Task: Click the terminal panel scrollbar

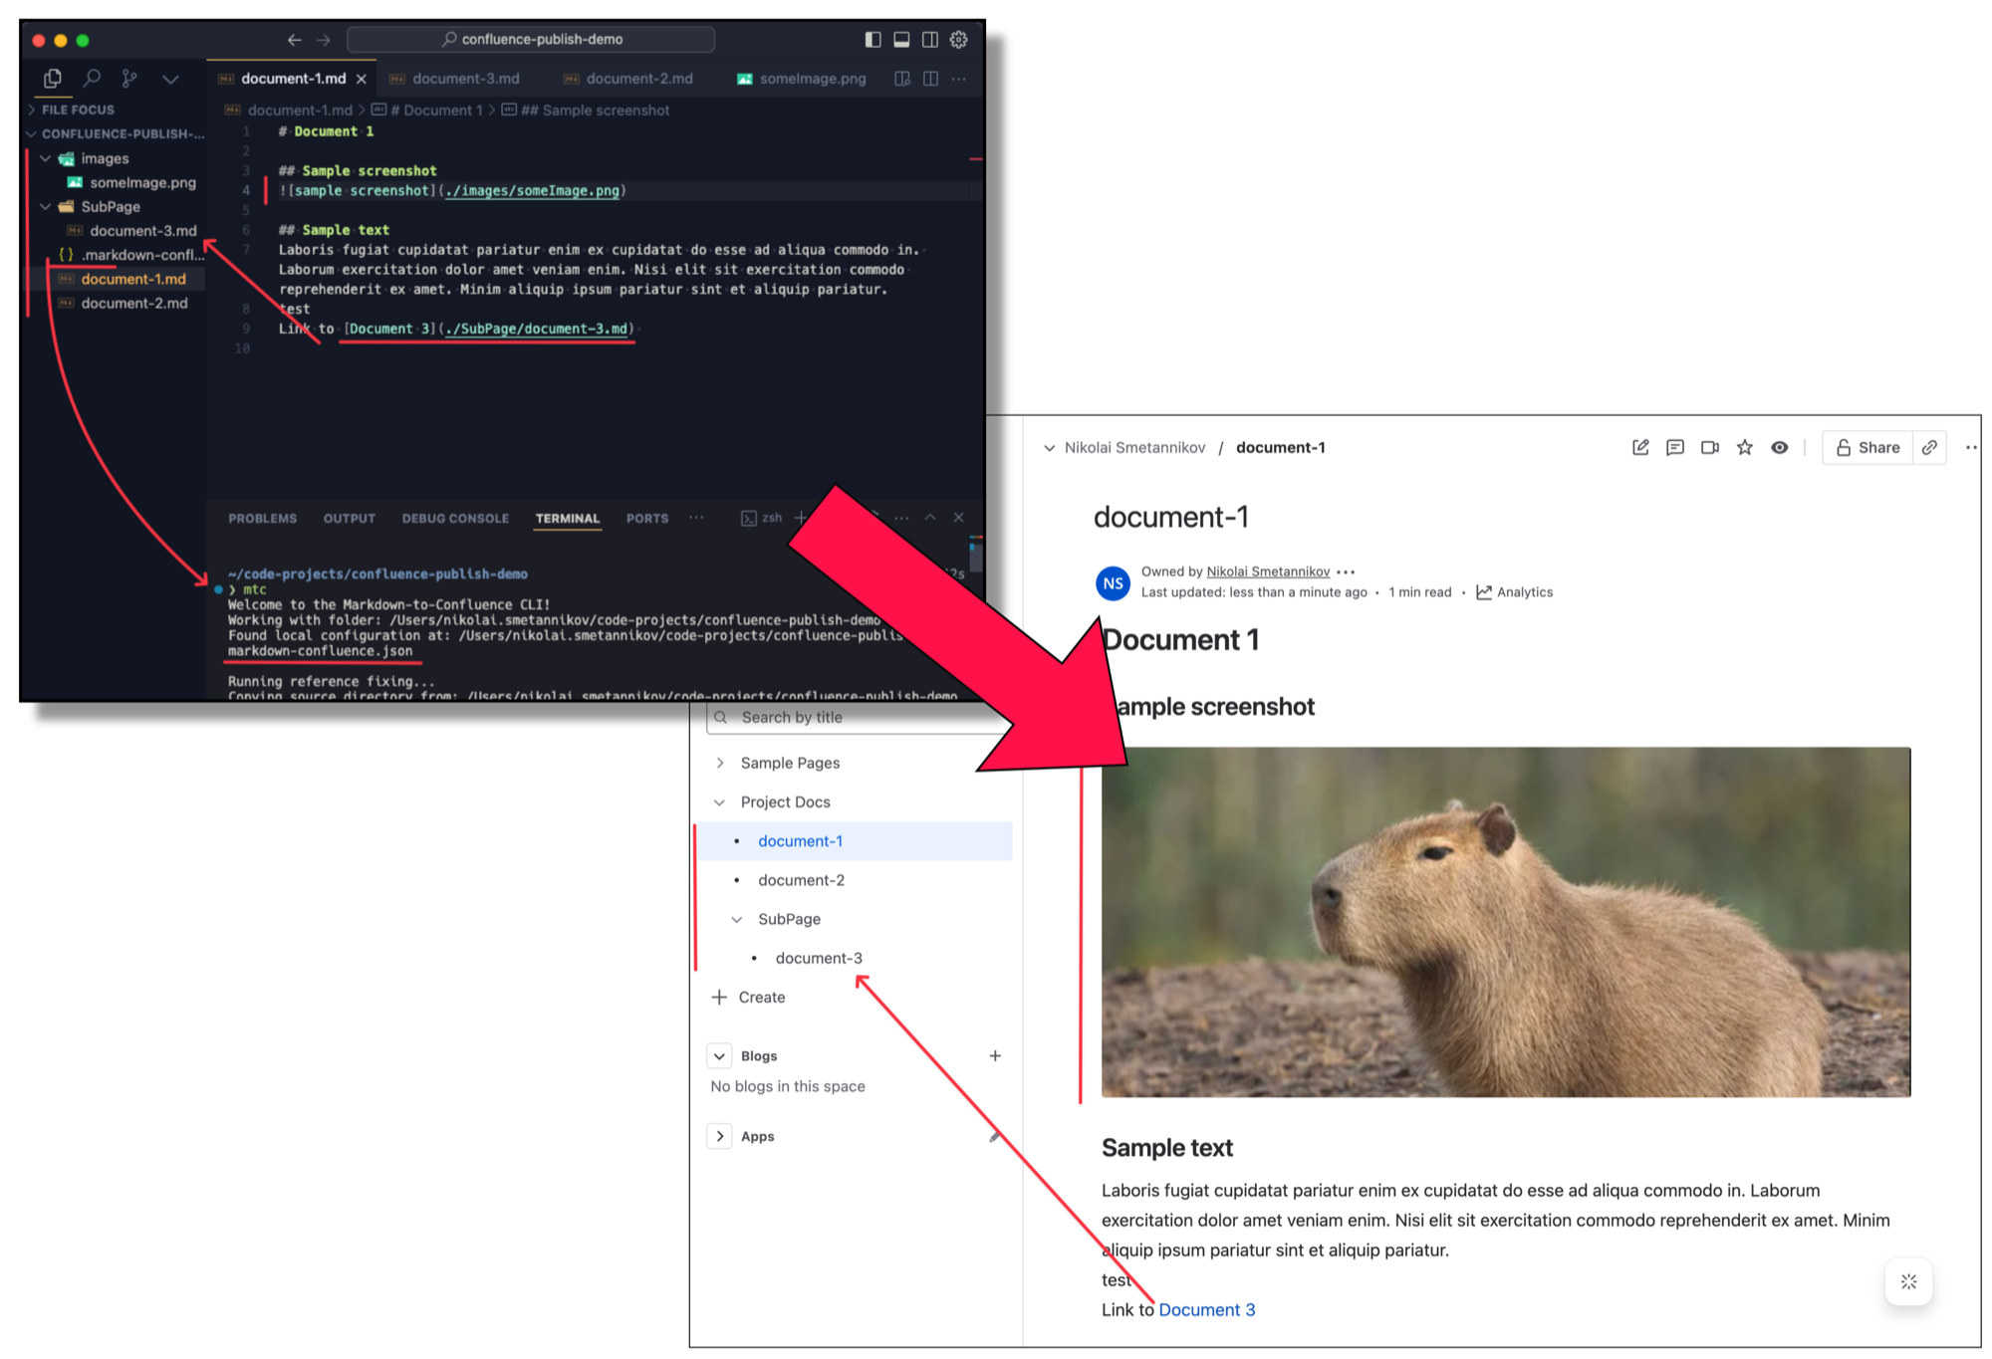Action: click(x=976, y=558)
